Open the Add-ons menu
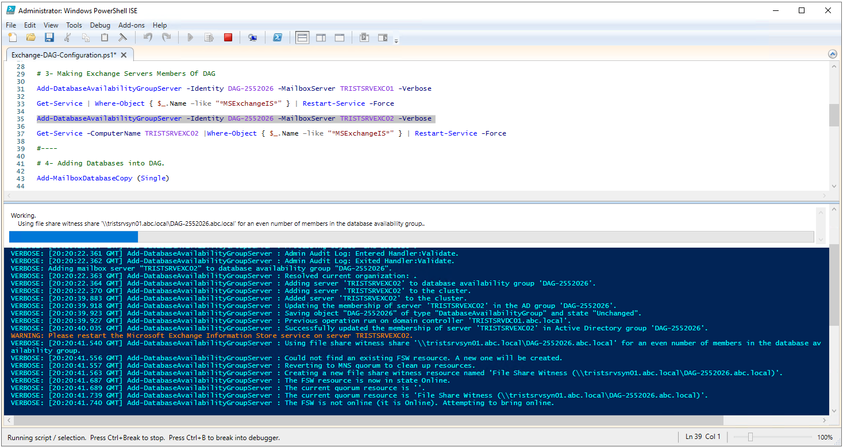This screenshot has height=447, width=843. (132, 25)
